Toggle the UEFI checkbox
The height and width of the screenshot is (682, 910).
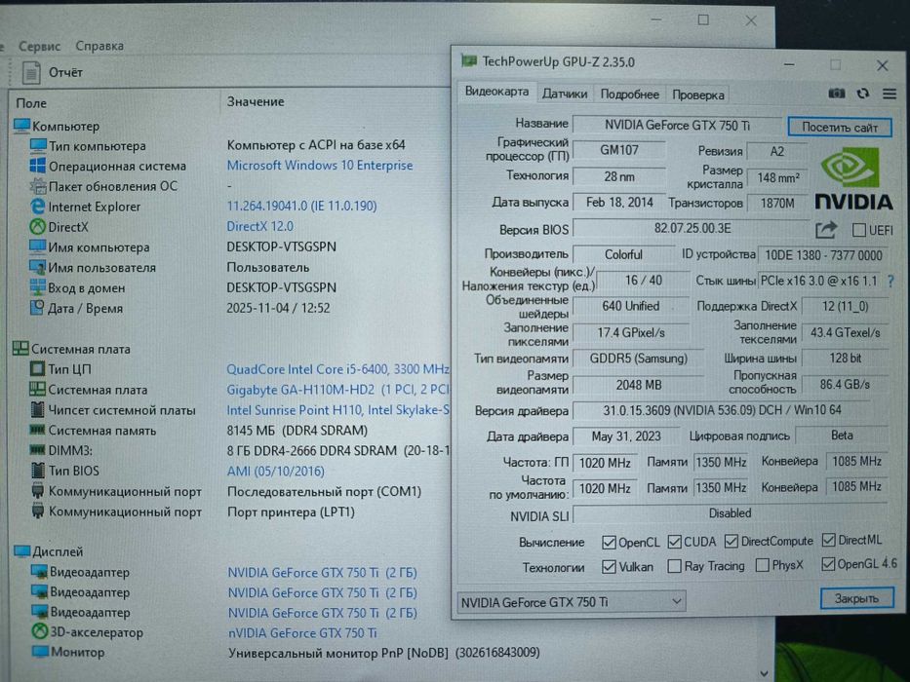[x=859, y=230]
